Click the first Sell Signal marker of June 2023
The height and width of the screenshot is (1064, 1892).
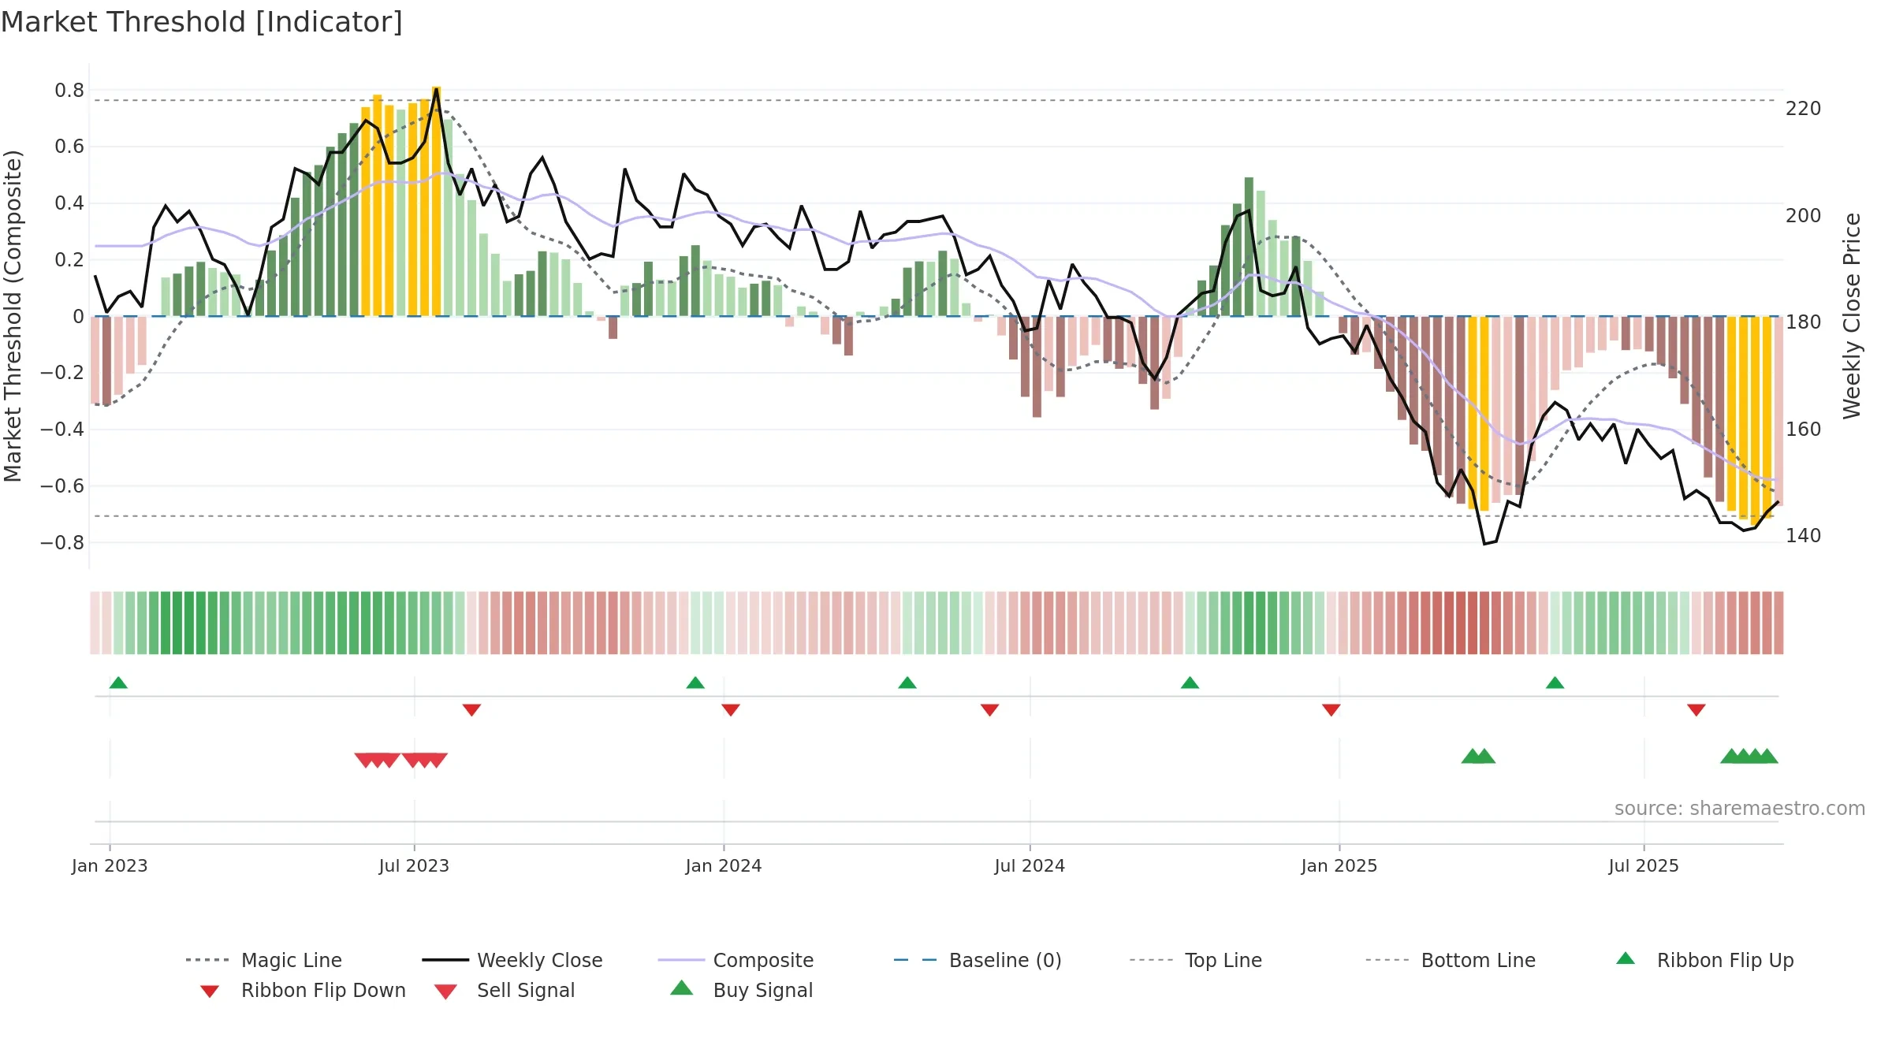click(x=365, y=760)
